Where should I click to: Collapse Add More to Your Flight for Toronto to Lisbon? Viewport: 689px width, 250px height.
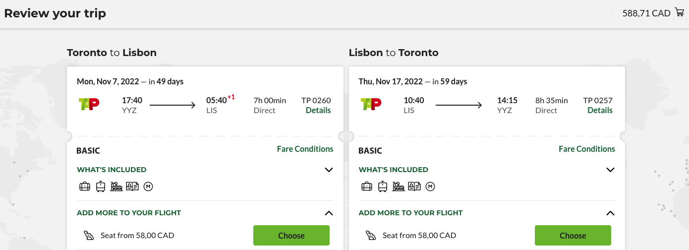pos(329,213)
